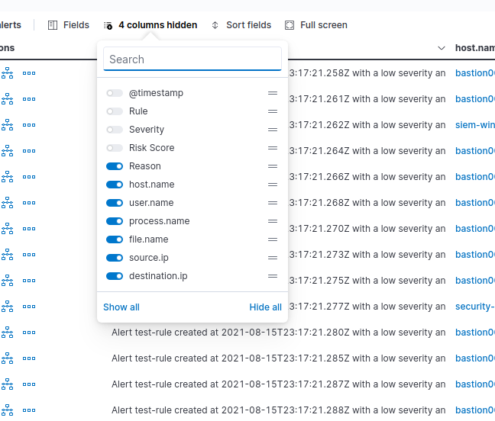Open the bastion host link in 21.288Z row
The height and width of the screenshot is (421, 495).
[475, 410]
